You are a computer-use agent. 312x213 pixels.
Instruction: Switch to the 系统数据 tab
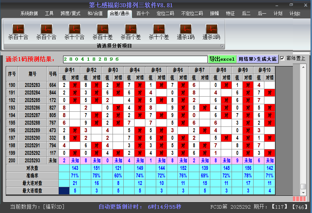(x=29, y=14)
